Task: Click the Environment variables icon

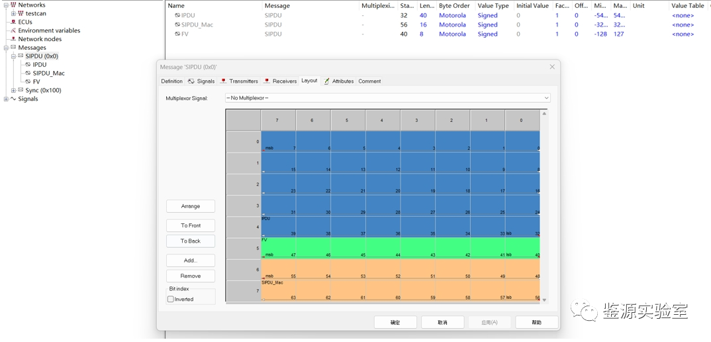Action: [13, 30]
